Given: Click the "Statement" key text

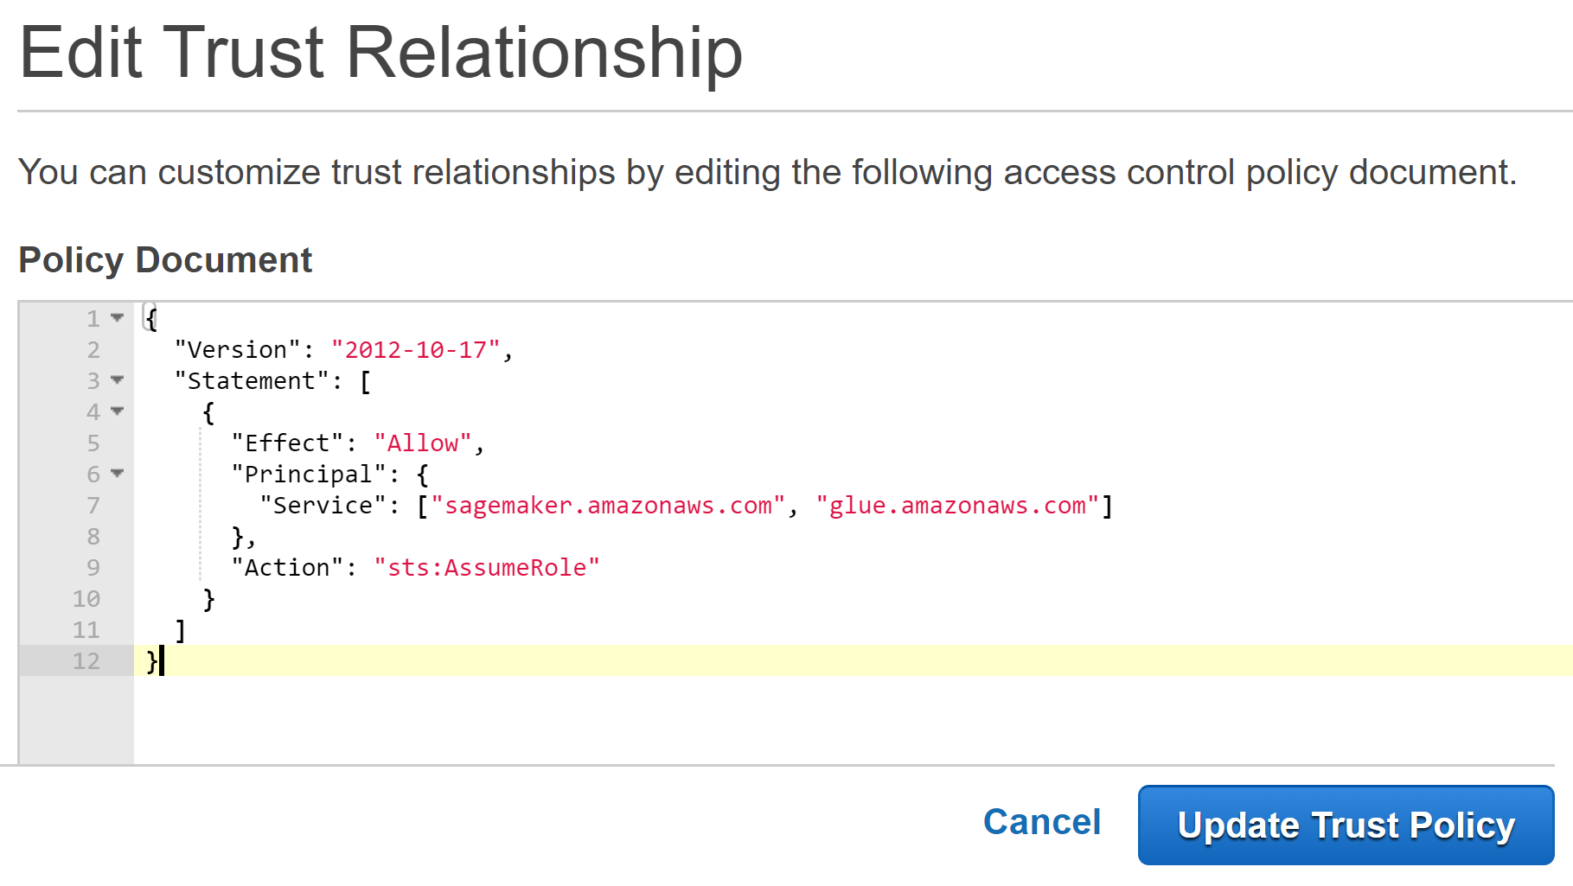Looking at the screenshot, I should (252, 381).
